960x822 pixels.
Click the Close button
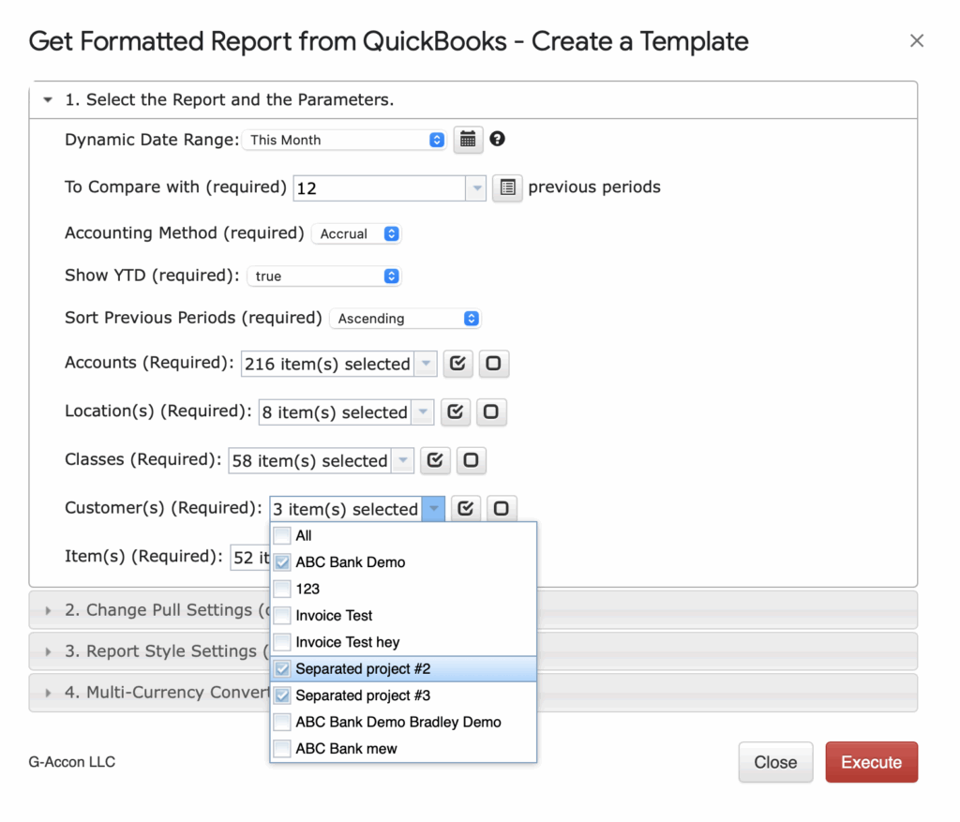coord(775,762)
